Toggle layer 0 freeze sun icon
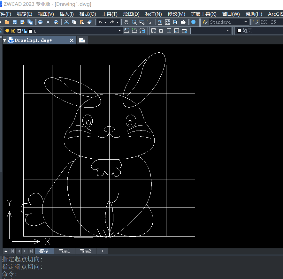This screenshot has width=283, height=279. point(13,31)
